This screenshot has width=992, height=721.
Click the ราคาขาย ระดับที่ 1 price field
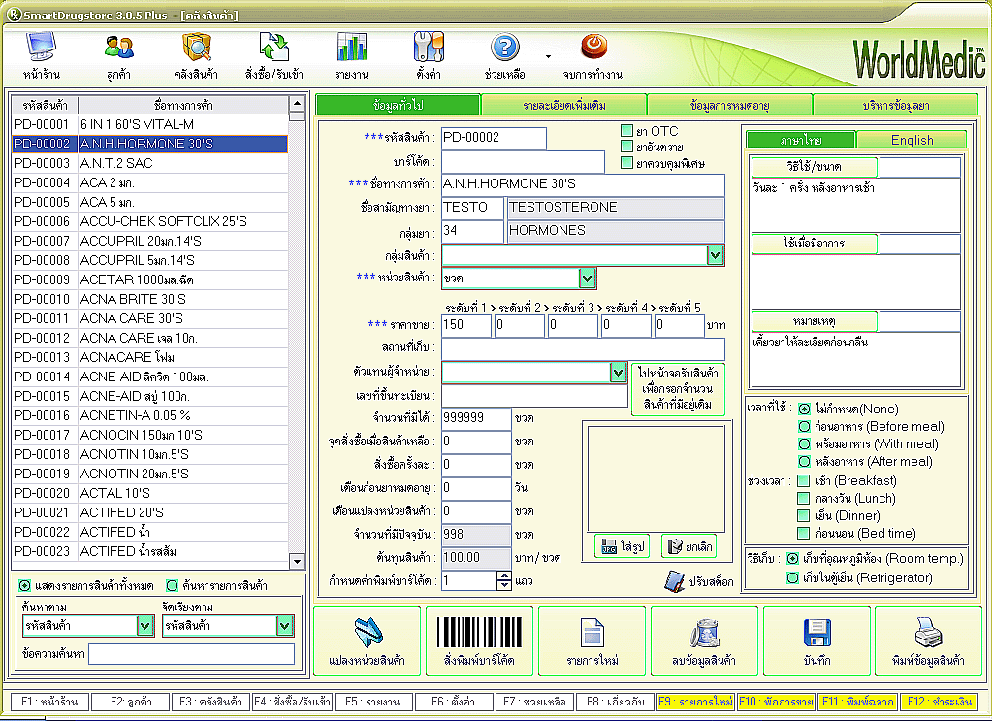[466, 325]
